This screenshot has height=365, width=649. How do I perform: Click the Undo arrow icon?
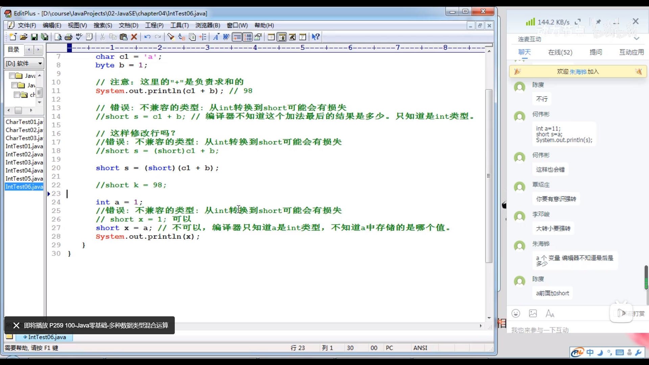[x=147, y=37]
